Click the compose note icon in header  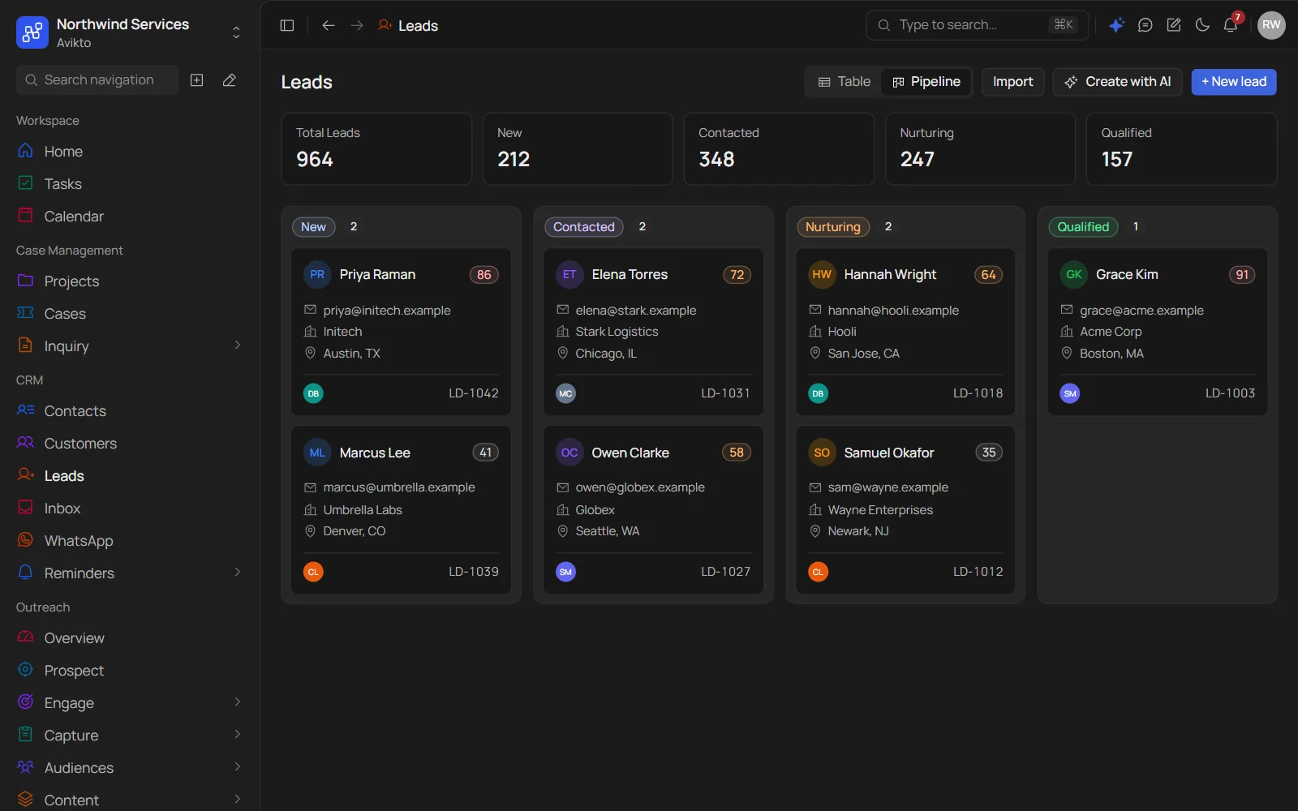[1174, 25]
